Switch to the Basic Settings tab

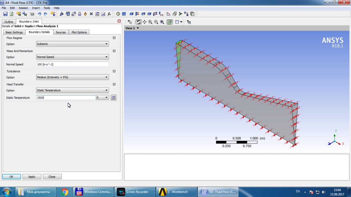[14, 32]
